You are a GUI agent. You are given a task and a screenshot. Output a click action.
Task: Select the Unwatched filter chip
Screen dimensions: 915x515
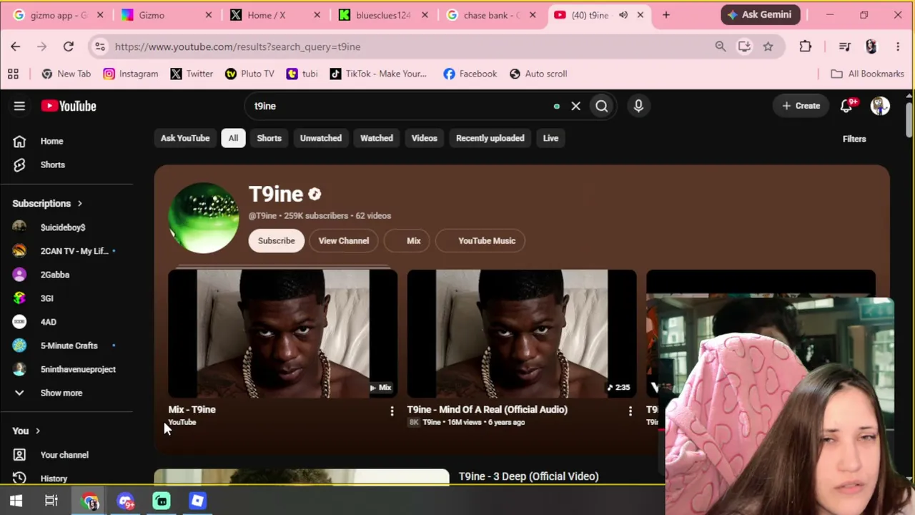[x=321, y=138]
